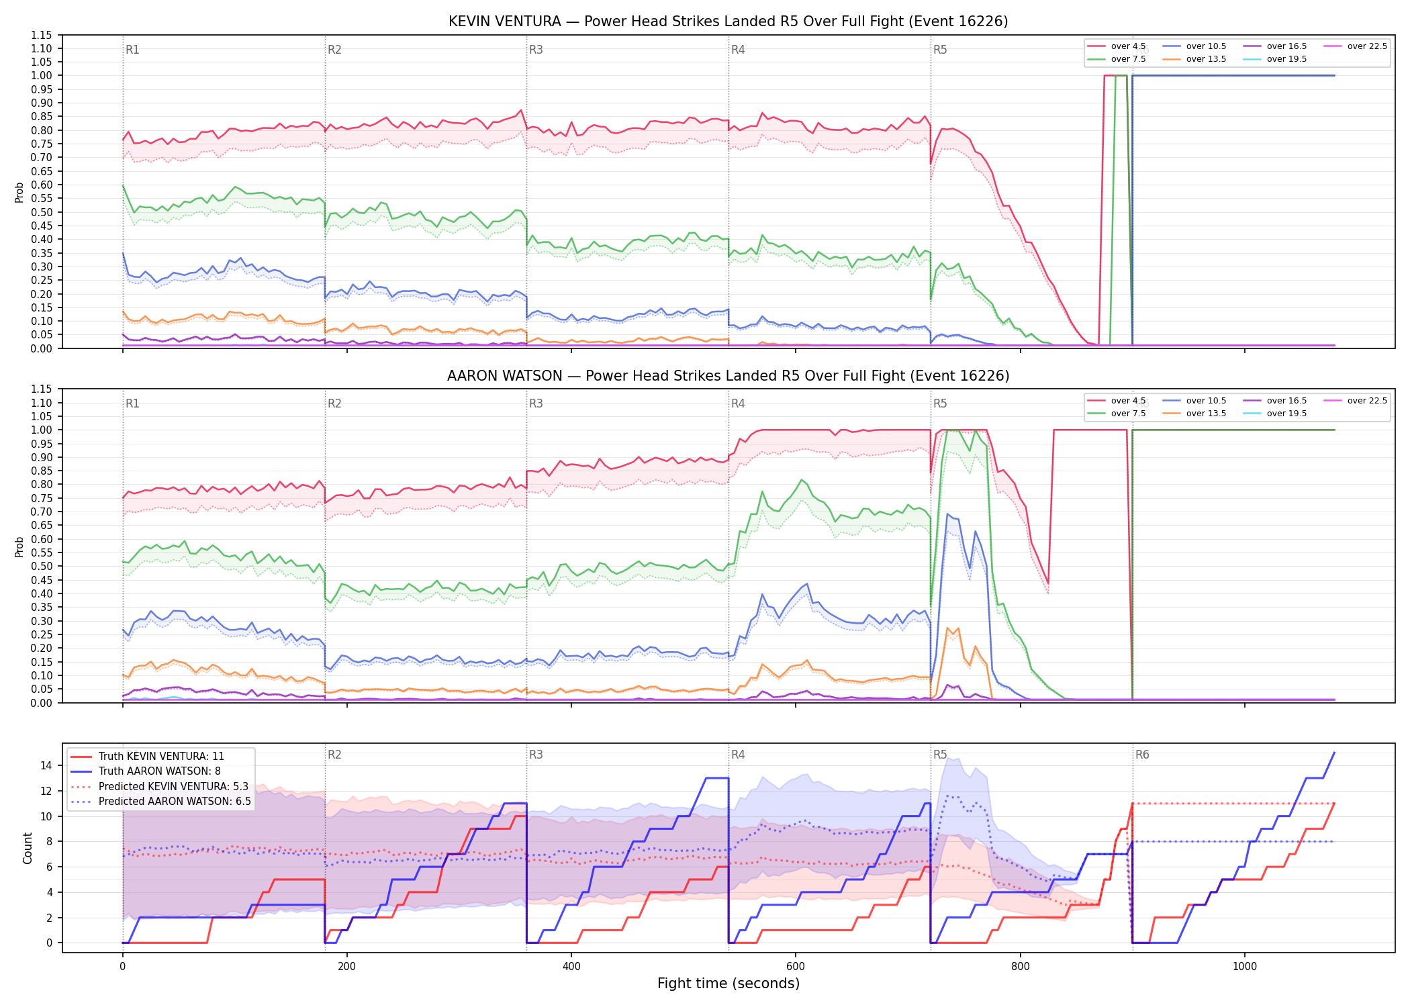Click y-axis tick '14' on Count chart
The image size is (1410, 1007).
46,766
